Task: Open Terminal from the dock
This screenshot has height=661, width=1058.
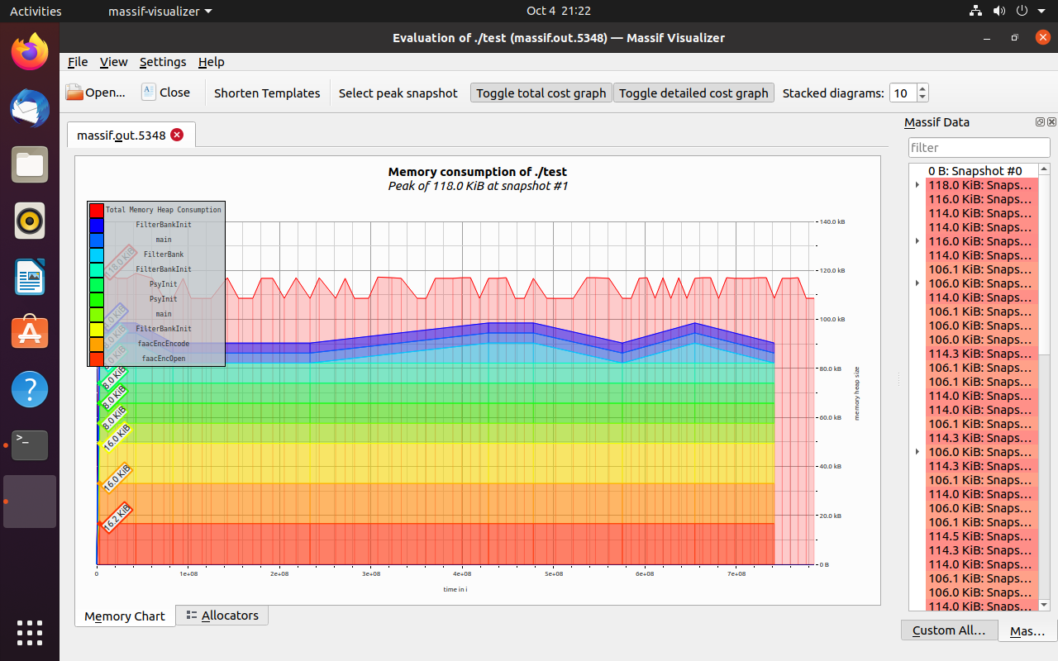Action: coord(30,445)
